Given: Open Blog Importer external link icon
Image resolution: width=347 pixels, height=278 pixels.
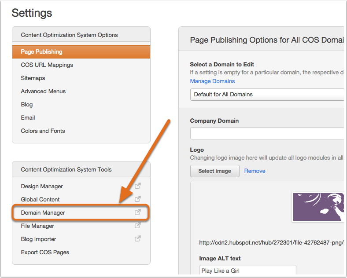Looking at the screenshot, I should point(138,239).
